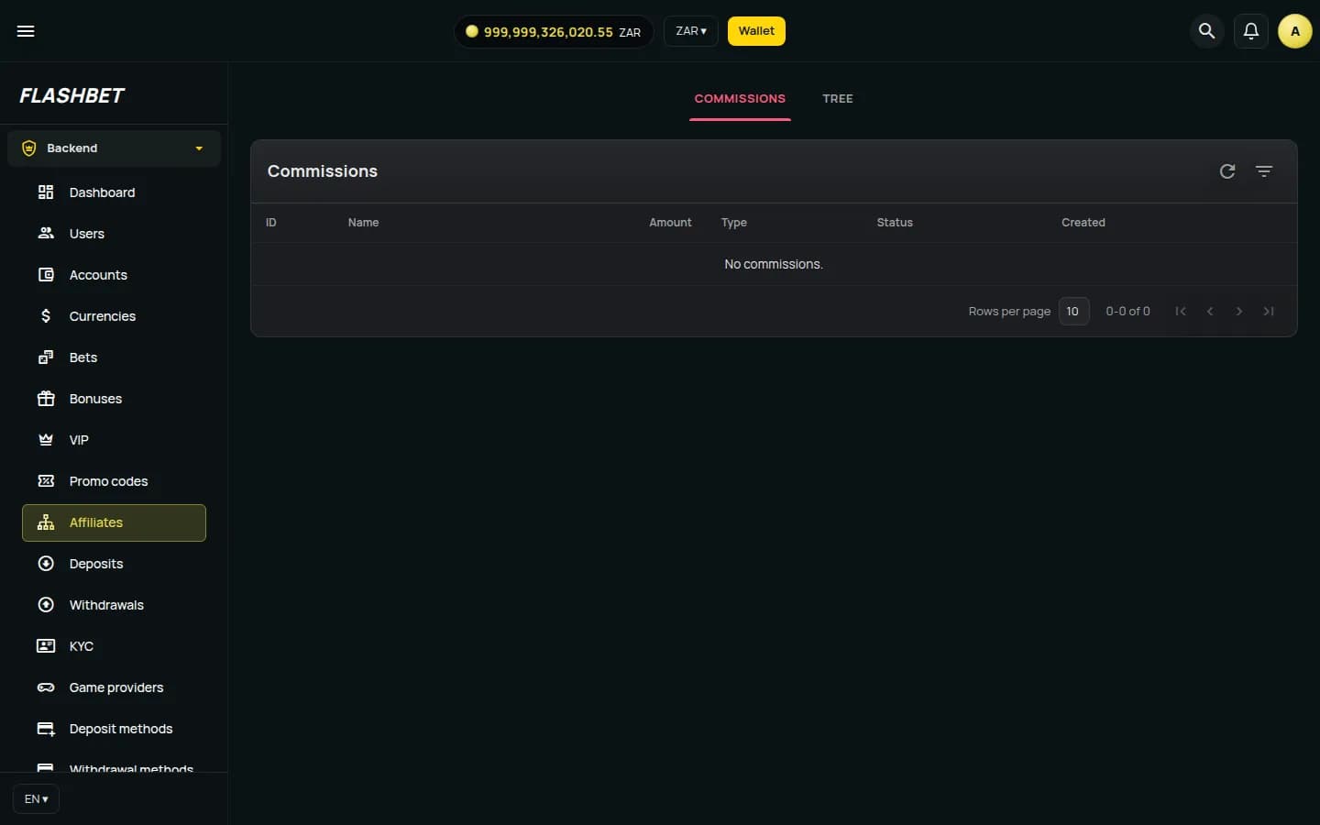Switch to the Tree tab
The image size is (1320, 825).
[x=838, y=99]
